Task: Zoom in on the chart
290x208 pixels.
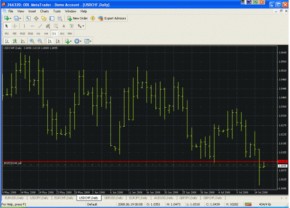Action: (x=32, y=41)
